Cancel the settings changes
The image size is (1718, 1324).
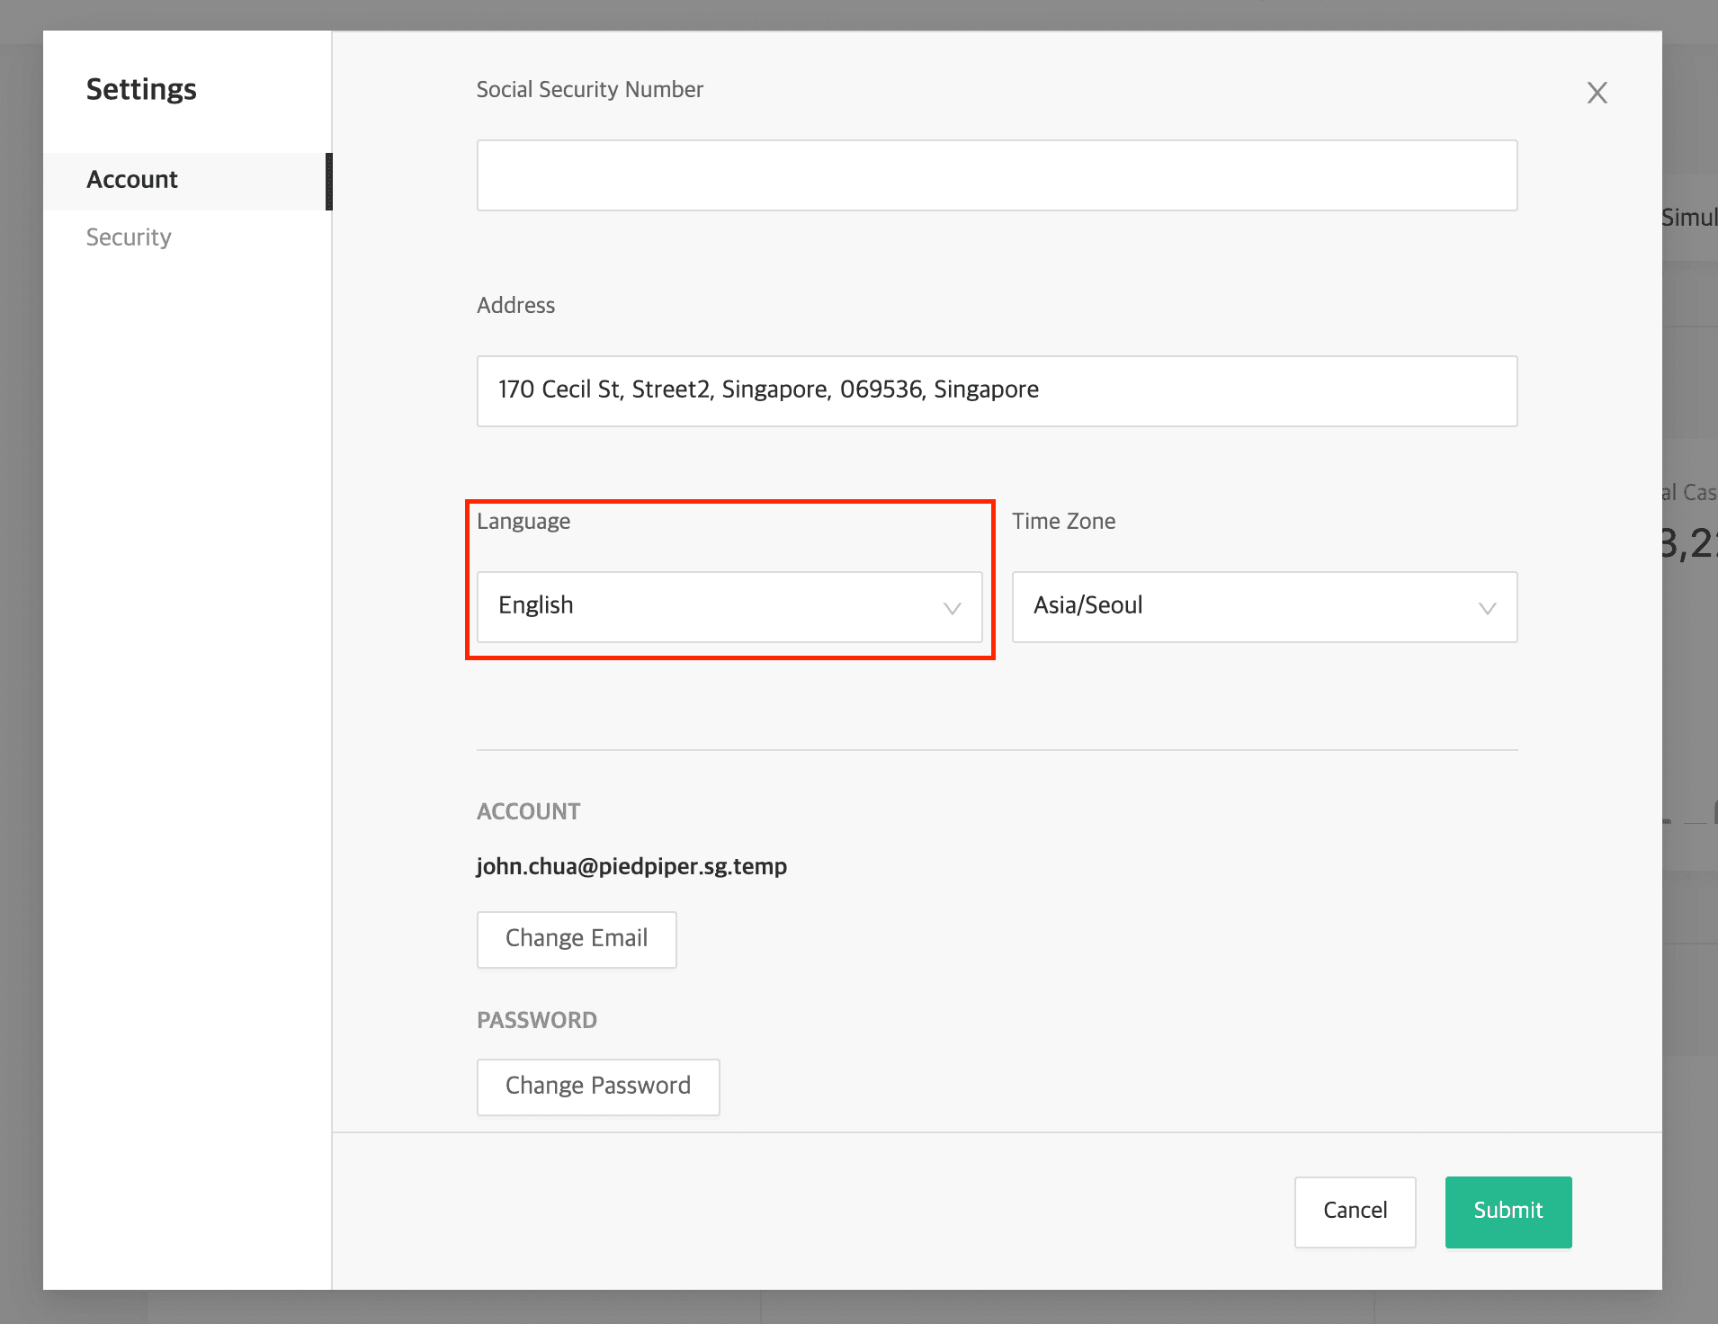[x=1355, y=1211]
